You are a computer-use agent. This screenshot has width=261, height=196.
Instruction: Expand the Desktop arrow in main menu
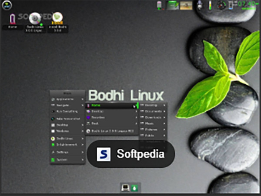[82, 125]
